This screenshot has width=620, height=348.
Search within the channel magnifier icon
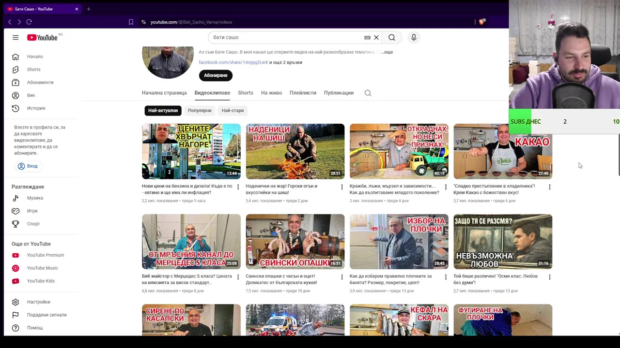[x=368, y=93]
